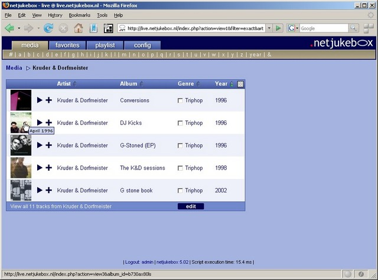Open The K&D sessions album title
Image resolution: width=378 pixels, height=280 pixels.
[x=142, y=168]
